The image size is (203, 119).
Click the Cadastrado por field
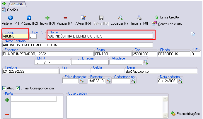click(x=121, y=81)
